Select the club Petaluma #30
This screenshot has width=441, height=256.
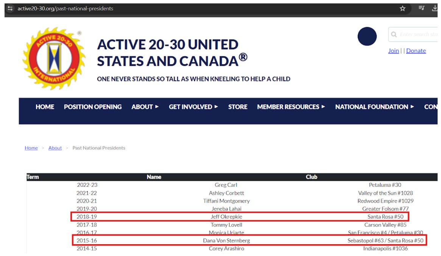coord(385,185)
